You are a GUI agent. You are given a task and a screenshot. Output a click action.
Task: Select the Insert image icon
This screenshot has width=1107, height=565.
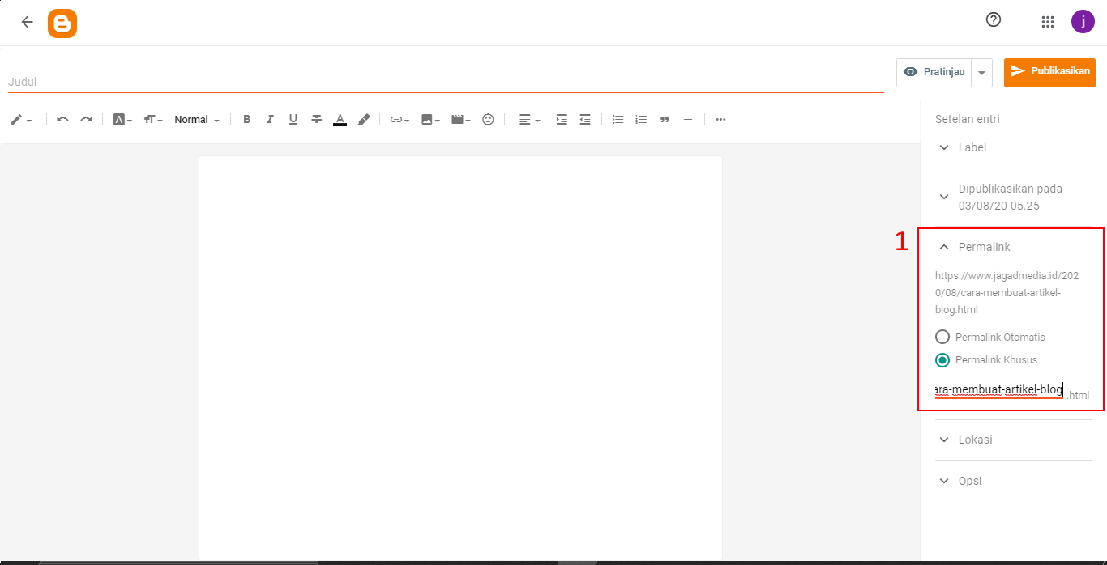tap(428, 119)
